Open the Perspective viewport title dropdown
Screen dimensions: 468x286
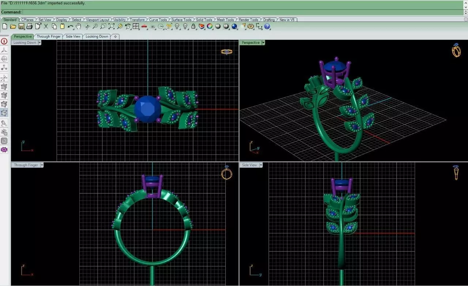pos(263,43)
